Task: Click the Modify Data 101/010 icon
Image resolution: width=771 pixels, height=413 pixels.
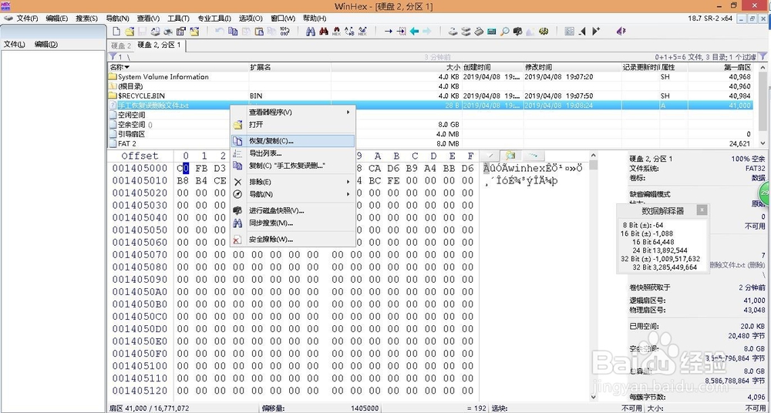Action: (x=284, y=32)
